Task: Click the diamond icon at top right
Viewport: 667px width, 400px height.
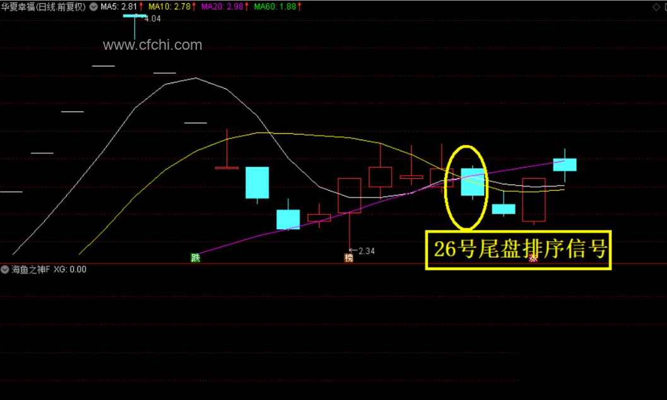Action: (656, 7)
